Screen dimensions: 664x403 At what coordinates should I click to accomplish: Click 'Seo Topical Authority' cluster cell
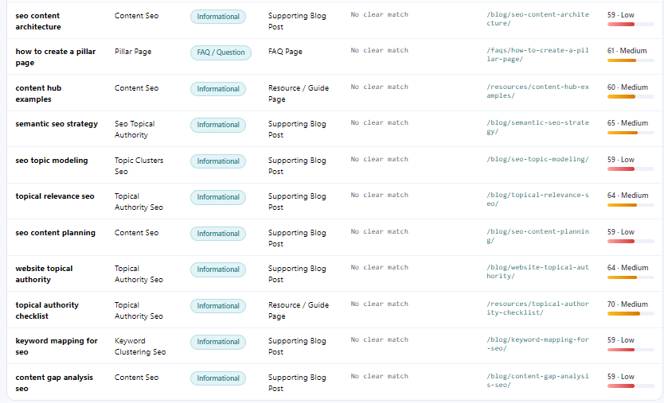pos(135,130)
